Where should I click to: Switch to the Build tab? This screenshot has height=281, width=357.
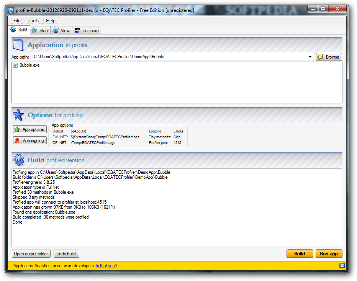coord(19,30)
